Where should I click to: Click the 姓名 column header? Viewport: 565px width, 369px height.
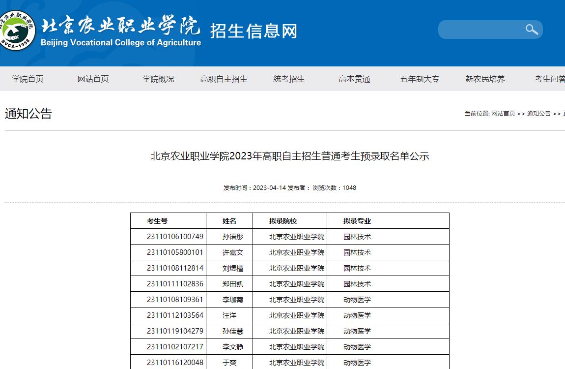229,221
